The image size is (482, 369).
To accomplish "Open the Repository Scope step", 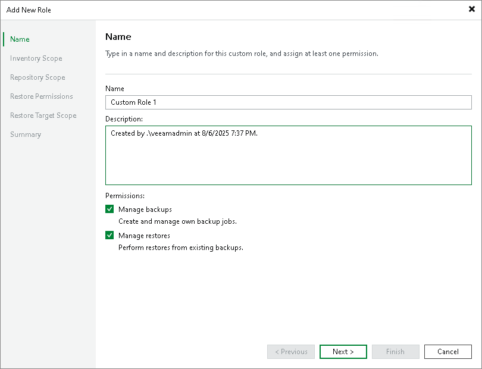I will [37, 77].
